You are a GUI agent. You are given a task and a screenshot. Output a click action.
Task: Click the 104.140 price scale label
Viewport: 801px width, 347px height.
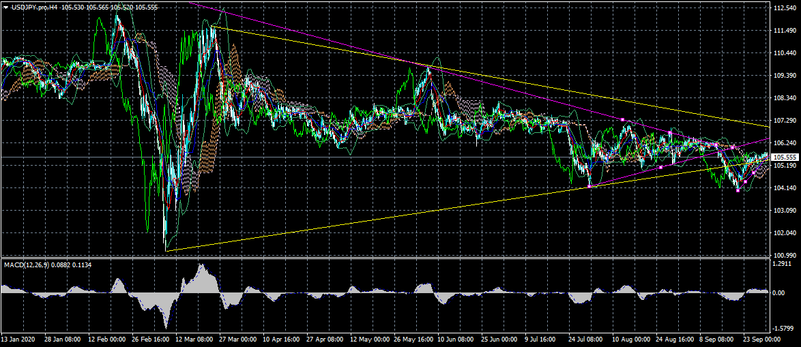pyautogui.click(x=783, y=188)
